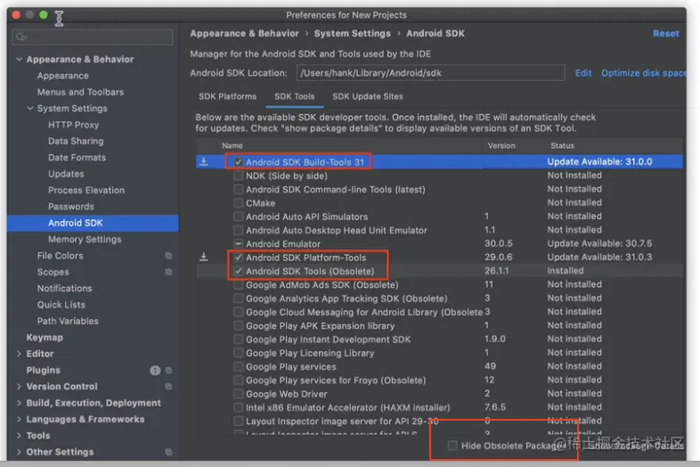The image size is (700, 467).
Task: Click the Edit link for SDK location
Action: [x=583, y=73]
